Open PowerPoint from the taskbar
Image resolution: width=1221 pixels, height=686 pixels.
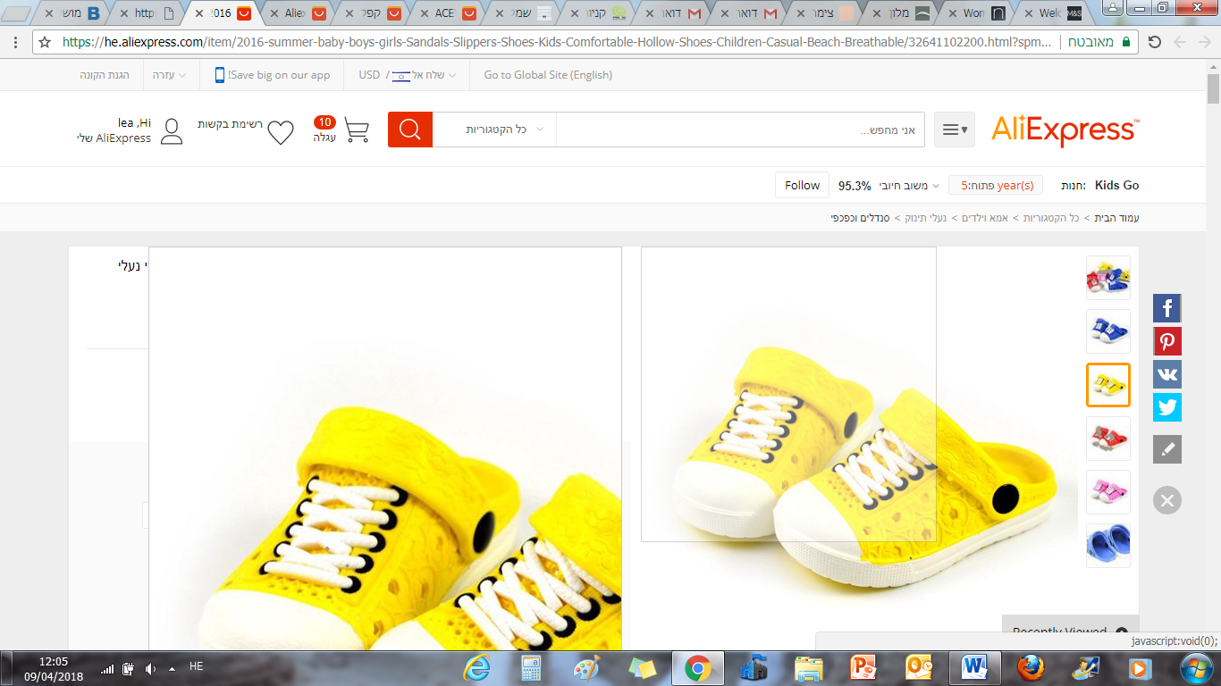[x=863, y=668]
